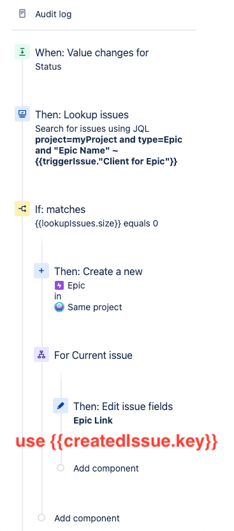Open the Audit log icon
This screenshot has height=531, width=234.
(x=22, y=14)
